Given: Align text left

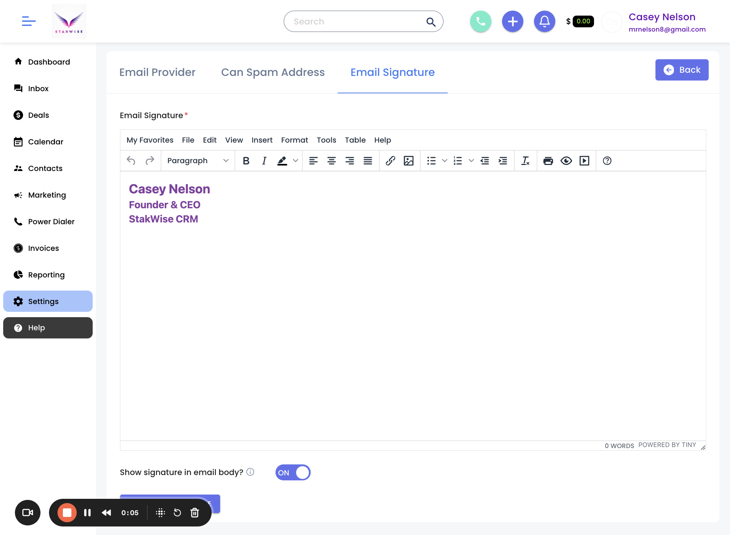Looking at the screenshot, I should [x=313, y=161].
